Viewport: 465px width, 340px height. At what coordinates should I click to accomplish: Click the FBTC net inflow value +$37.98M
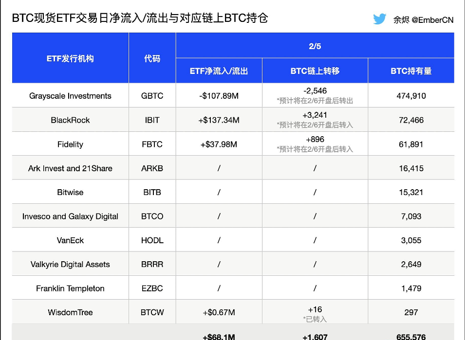(x=219, y=143)
